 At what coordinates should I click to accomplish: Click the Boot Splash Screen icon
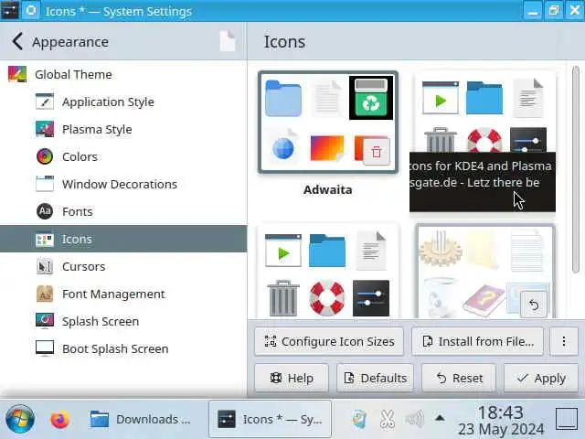click(45, 348)
